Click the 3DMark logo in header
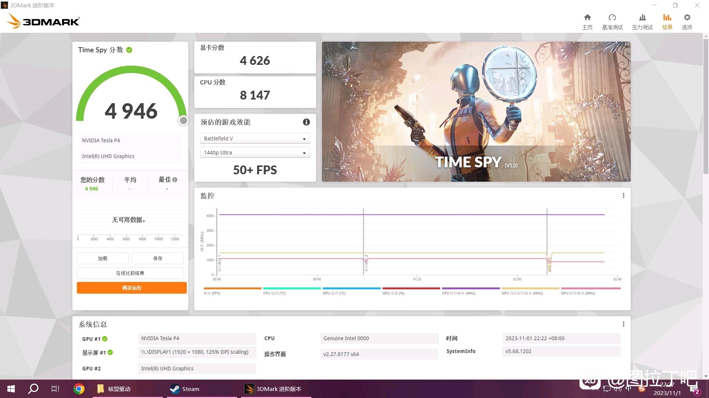709x398 pixels. pyautogui.click(x=43, y=21)
